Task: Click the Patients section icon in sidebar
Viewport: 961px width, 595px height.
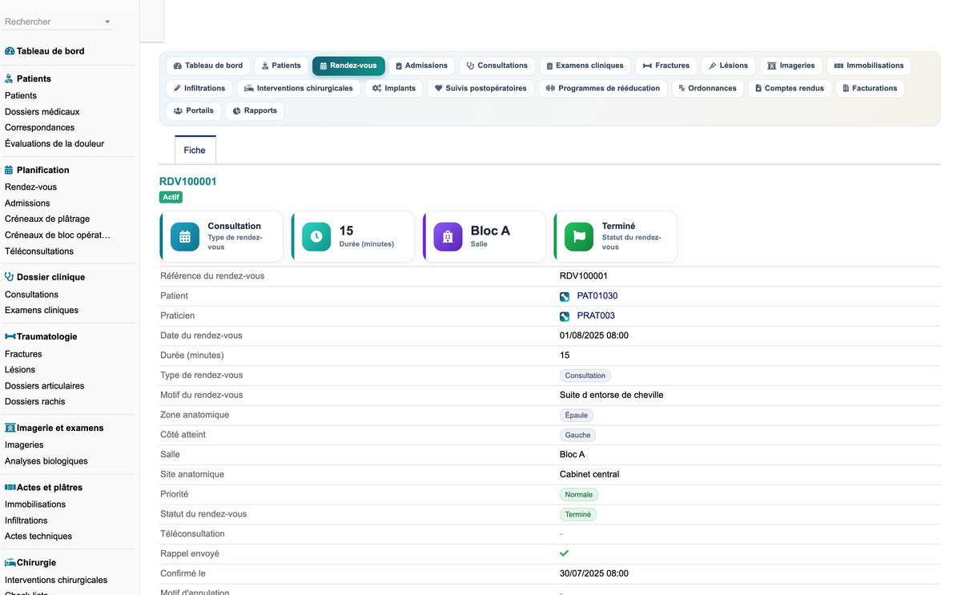Action: tap(10, 78)
